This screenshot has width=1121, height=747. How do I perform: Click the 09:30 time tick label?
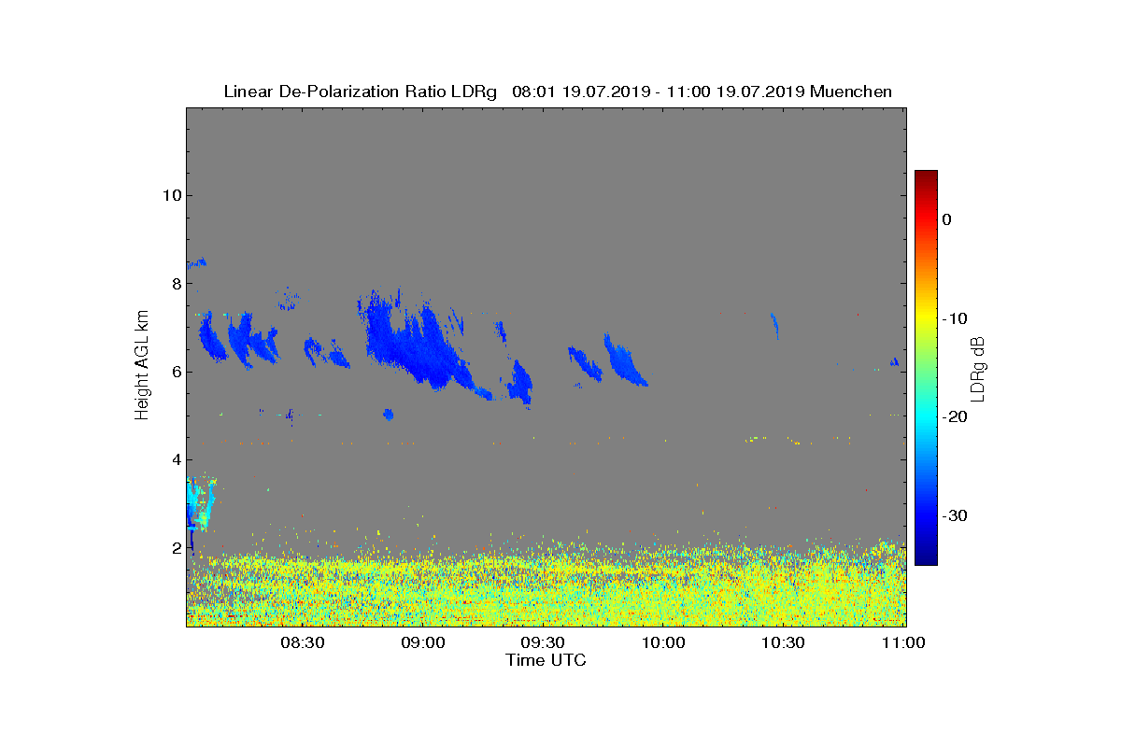543,642
